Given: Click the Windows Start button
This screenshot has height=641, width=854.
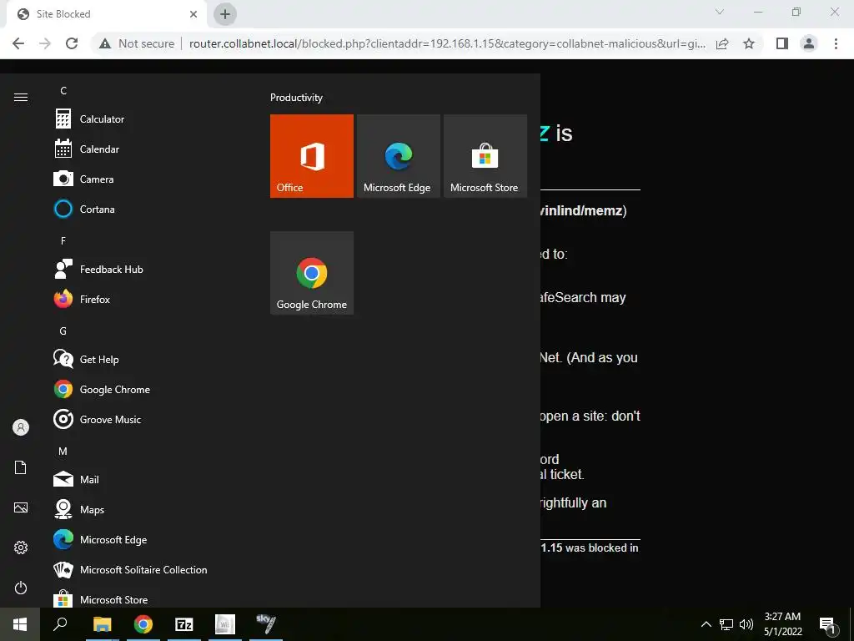Looking at the screenshot, I should point(20,624).
